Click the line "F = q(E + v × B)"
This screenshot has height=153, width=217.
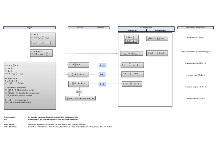pyautogui.click(x=11, y=79)
